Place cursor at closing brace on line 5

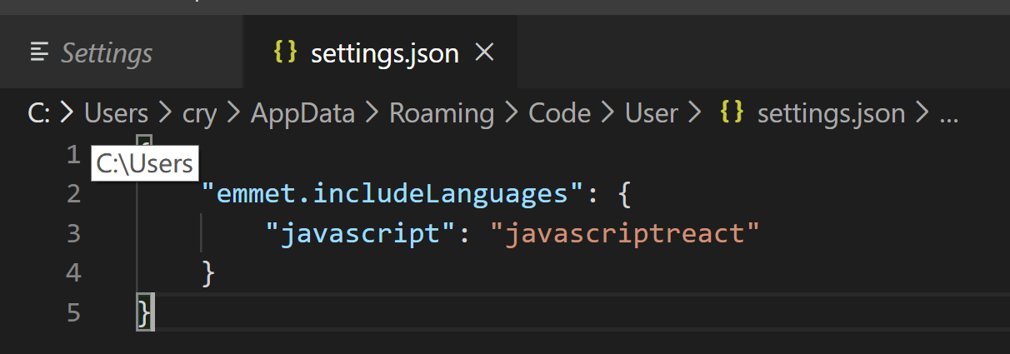pos(145,313)
